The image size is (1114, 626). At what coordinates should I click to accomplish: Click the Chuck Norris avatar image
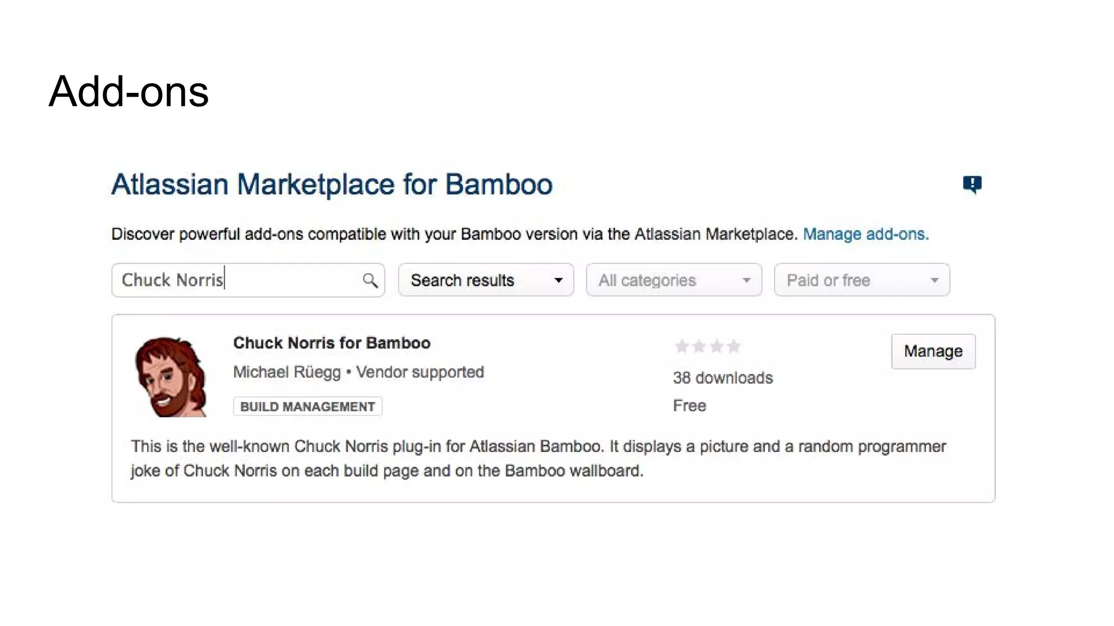[171, 377]
